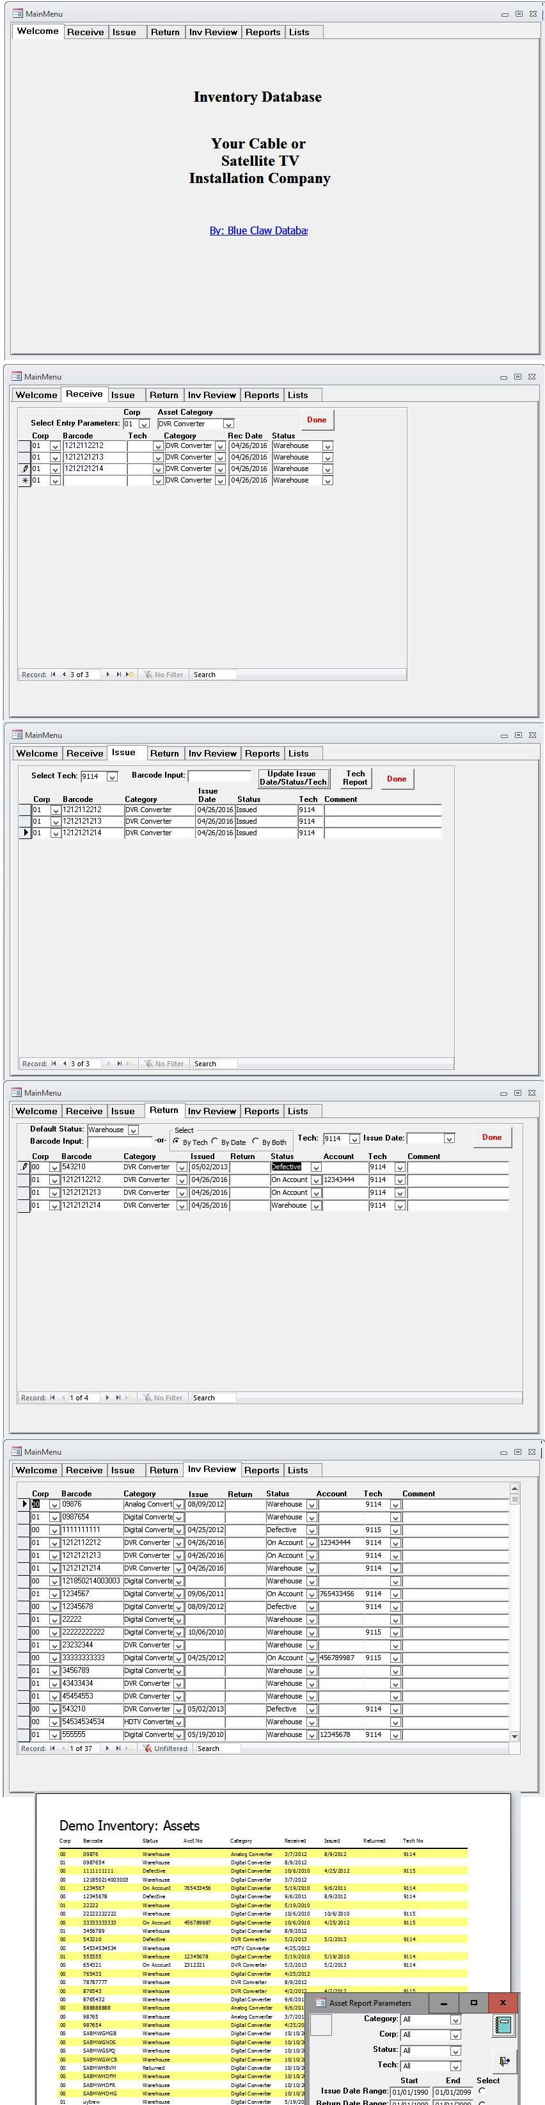Viewport: 545px width, 2105px height.
Task: Open Default Status dropdown in Return window
Action: 133,1130
